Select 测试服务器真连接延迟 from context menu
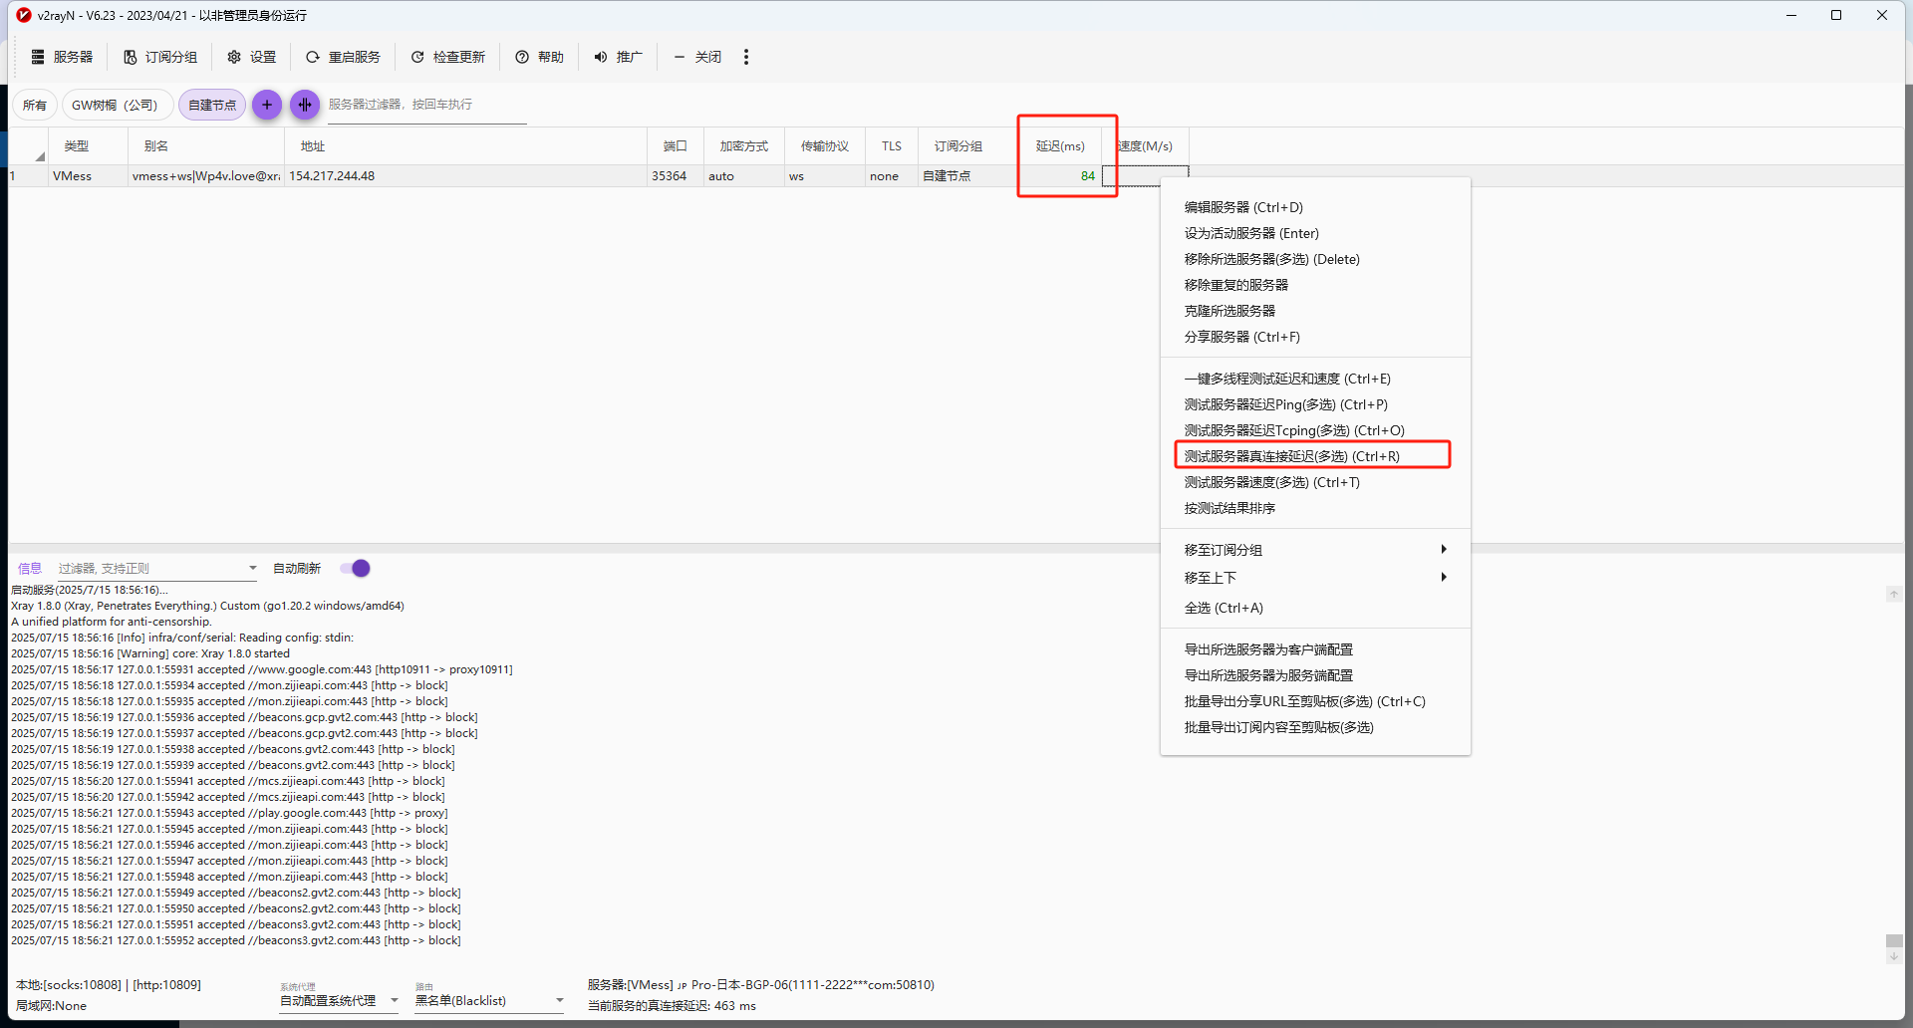The image size is (1913, 1028). point(1291,456)
